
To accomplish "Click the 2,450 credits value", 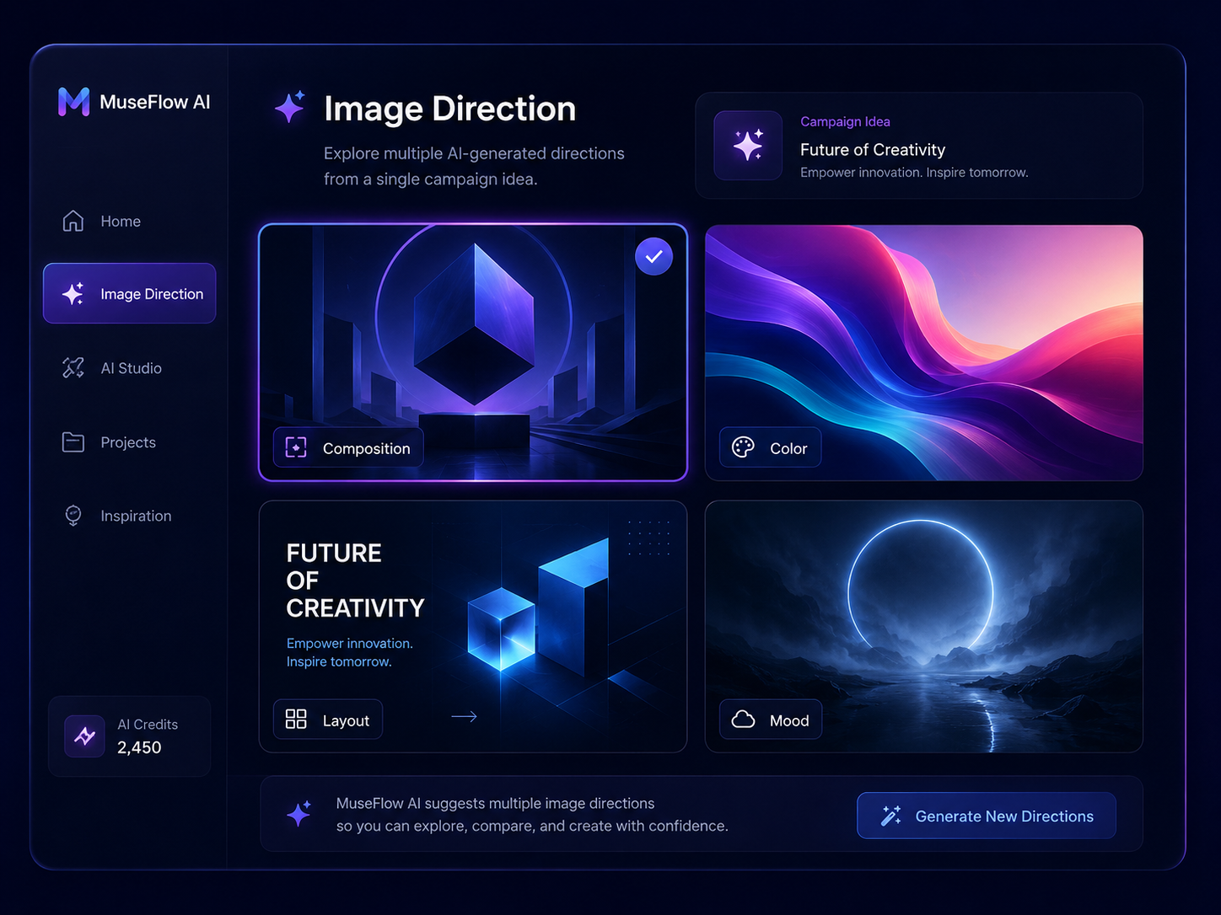I will 139,747.
